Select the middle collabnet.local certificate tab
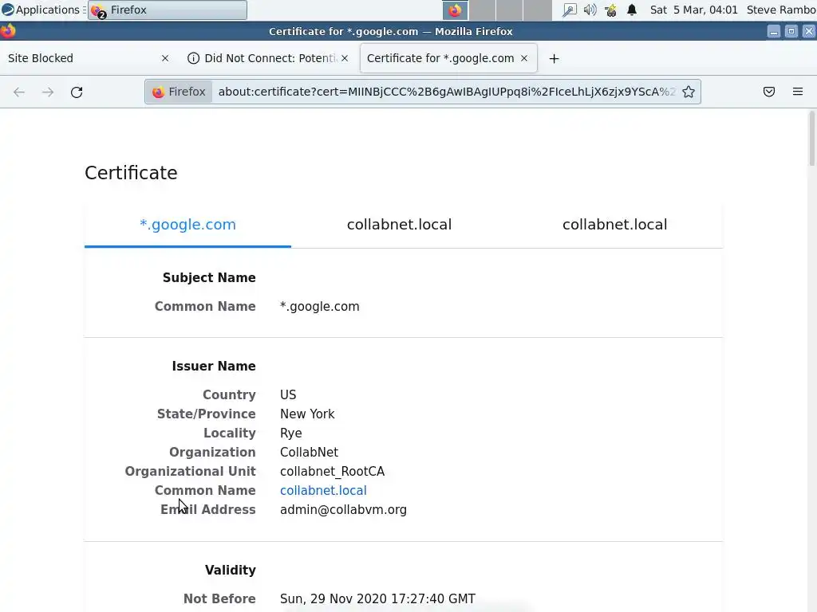The width and height of the screenshot is (817, 612). (399, 225)
